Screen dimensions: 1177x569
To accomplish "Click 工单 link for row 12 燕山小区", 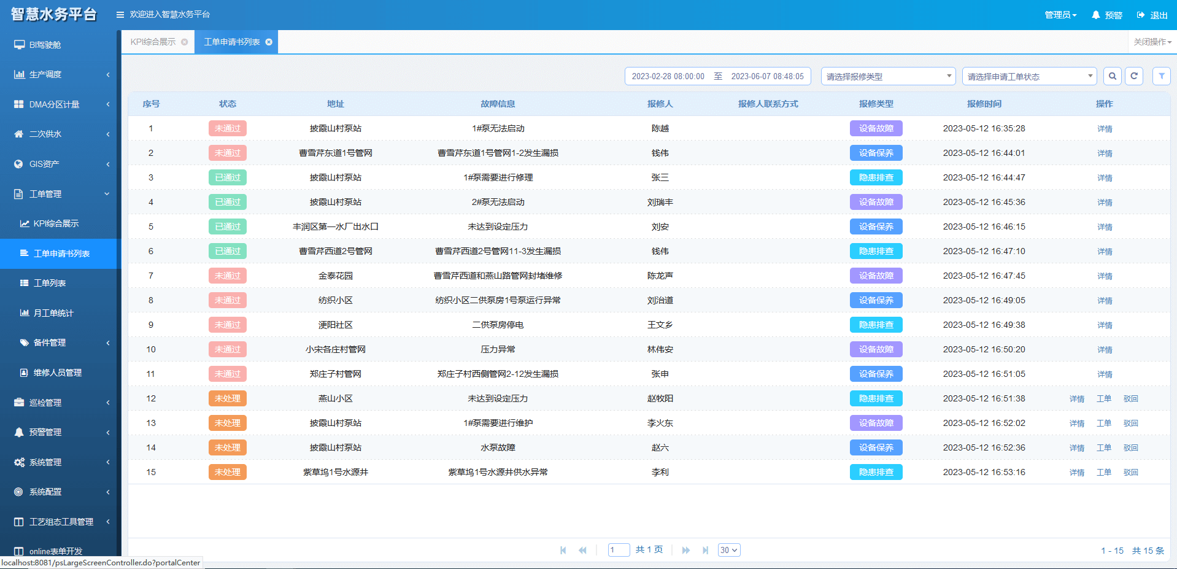I will coord(1104,399).
